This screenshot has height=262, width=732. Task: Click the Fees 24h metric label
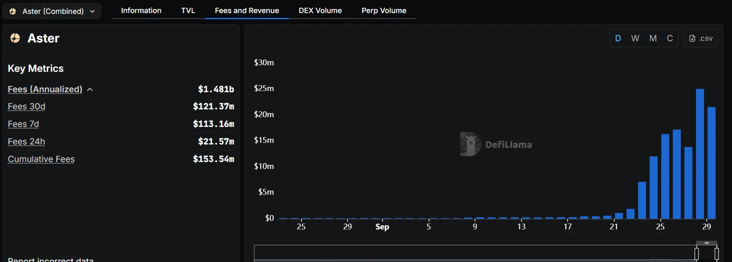[x=26, y=142]
